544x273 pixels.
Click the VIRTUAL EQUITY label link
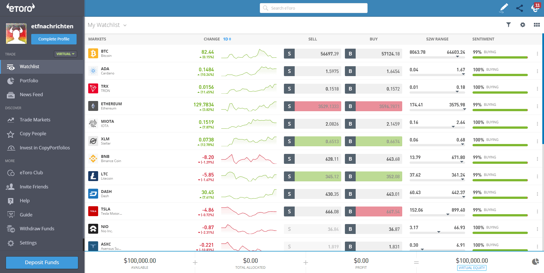click(472, 268)
